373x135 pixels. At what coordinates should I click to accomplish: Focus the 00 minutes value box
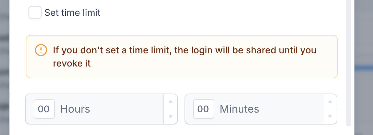204,109
